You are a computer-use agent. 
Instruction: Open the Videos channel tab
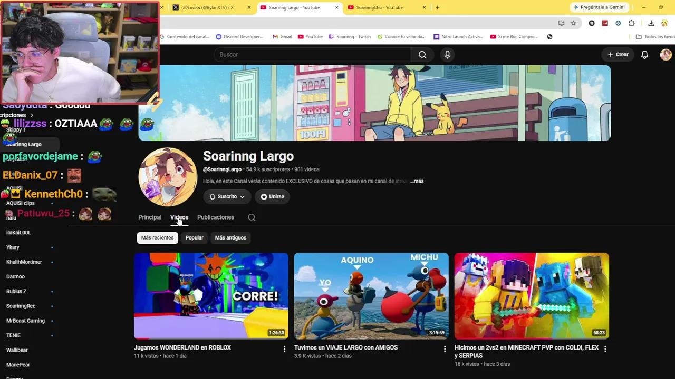(179, 217)
